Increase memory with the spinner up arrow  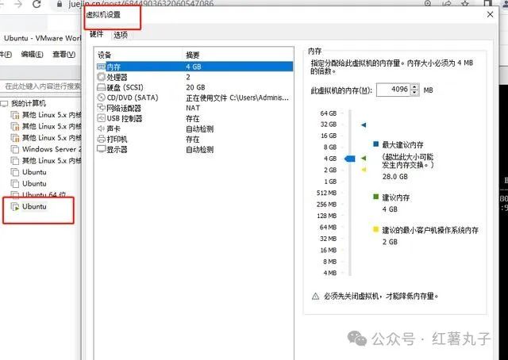414,86
